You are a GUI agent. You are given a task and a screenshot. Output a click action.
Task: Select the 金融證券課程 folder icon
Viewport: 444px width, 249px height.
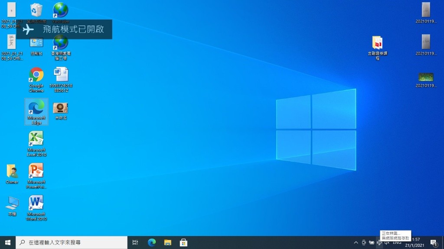click(x=378, y=48)
